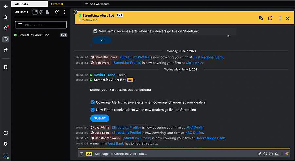Attach a file with the paperclip icon

pyautogui.click(x=259, y=153)
